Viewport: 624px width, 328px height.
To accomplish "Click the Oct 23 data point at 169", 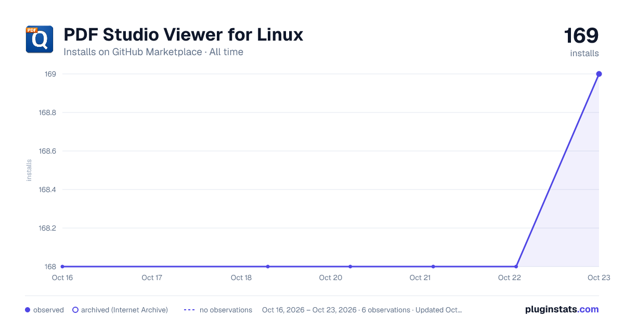I will point(599,74).
